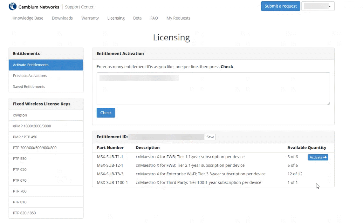The width and height of the screenshot is (363, 223).
Task: Click inside the entitlement IDs text area
Action: tap(213, 89)
